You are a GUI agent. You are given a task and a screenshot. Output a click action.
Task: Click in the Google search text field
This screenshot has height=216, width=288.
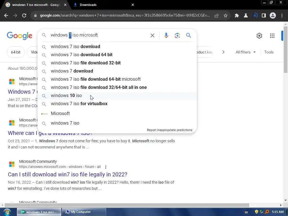click(99, 35)
